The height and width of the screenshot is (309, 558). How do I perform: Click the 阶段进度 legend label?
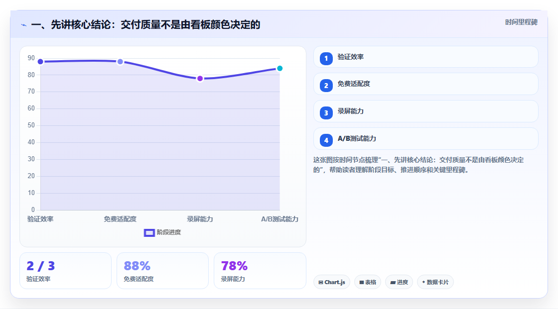tap(169, 232)
